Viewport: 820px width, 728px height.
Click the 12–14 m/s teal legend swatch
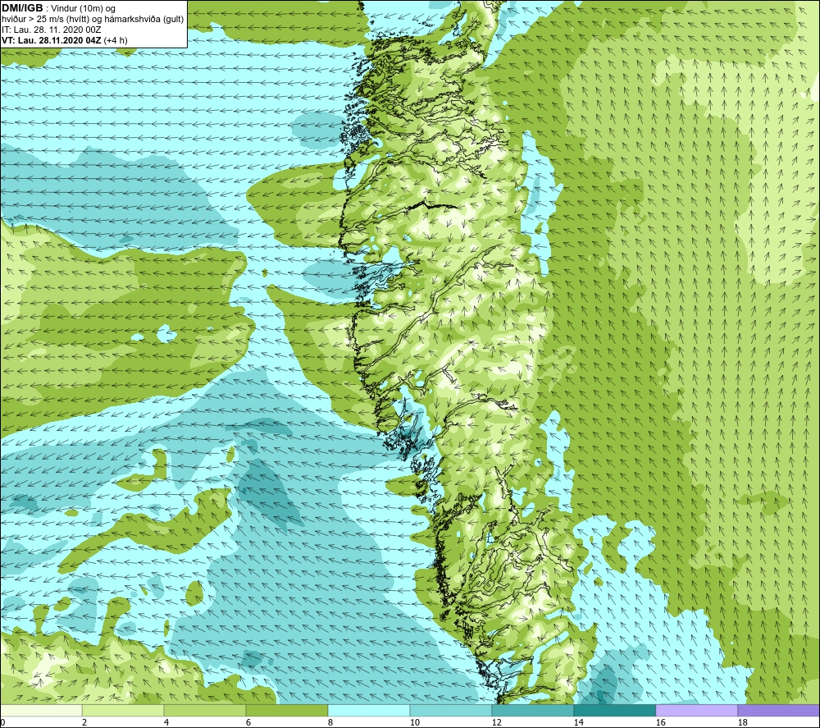532,710
